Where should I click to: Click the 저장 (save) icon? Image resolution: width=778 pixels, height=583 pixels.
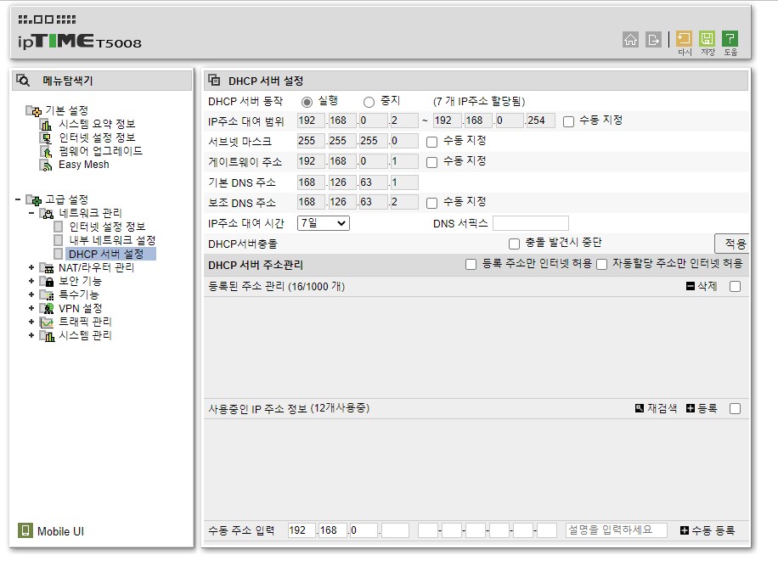pyautogui.click(x=707, y=39)
